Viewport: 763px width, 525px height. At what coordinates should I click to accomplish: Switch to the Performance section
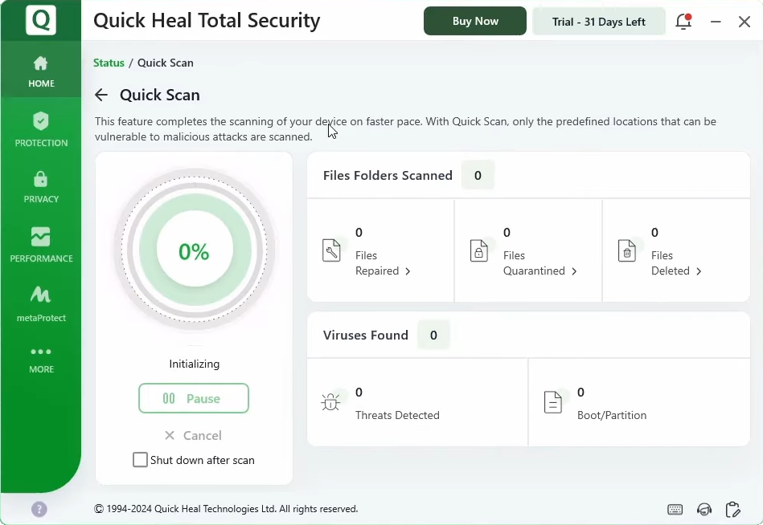coord(41,244)
